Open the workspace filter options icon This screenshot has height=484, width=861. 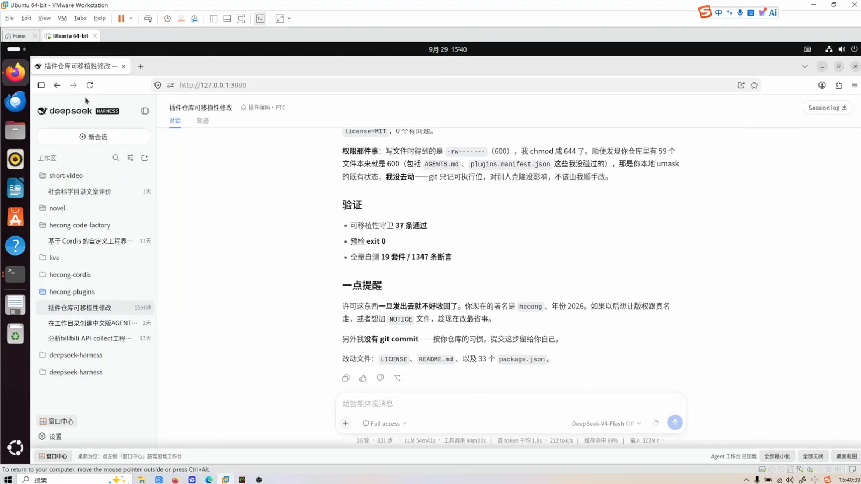click(x=130, y=158)
